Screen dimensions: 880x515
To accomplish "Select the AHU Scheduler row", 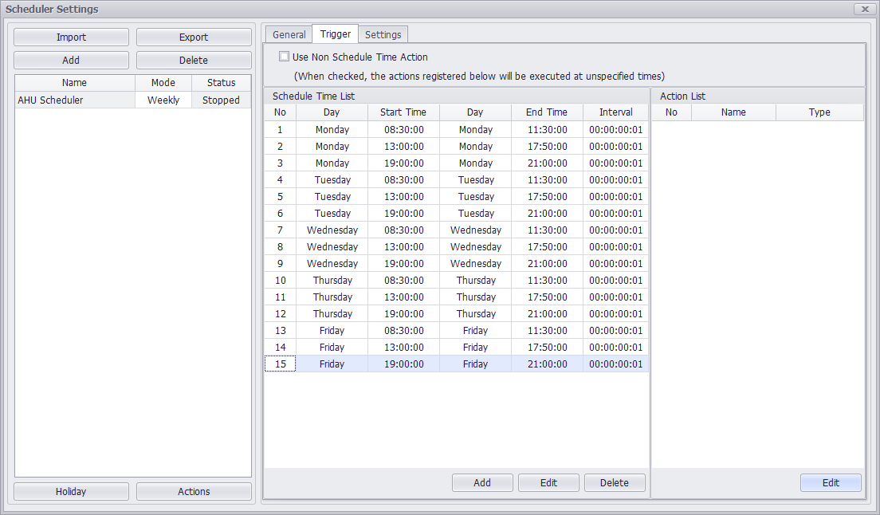I will click(75, 100).
